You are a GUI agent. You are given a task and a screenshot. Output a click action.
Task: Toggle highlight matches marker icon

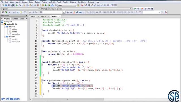coord(74,12)
